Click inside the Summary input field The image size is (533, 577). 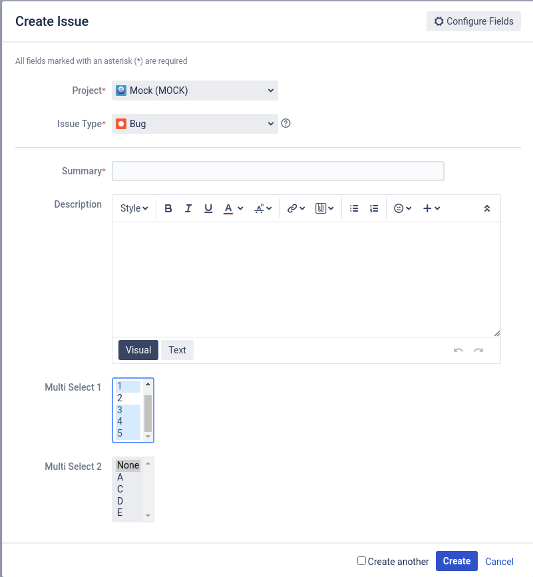277,171
